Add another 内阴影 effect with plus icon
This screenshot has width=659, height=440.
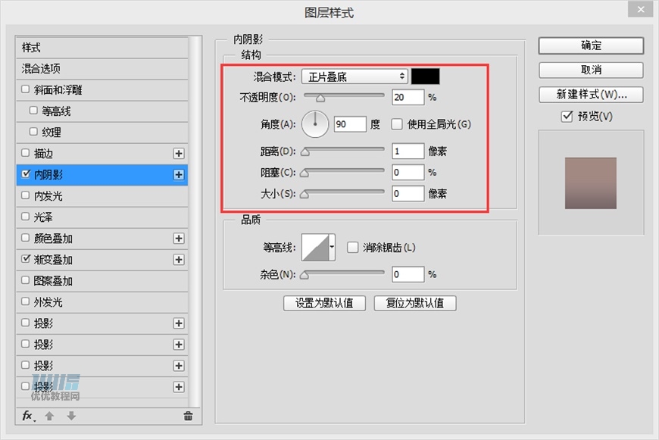(x=179, y=175)
